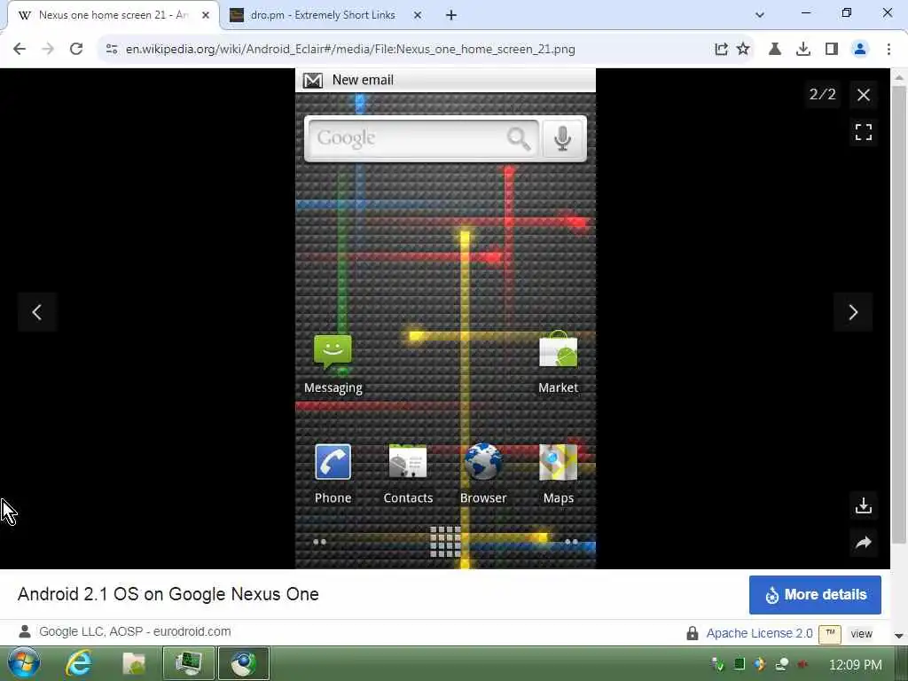The height and width of the screenshot is (681, 908).
Task: Open the Chrome three-dot menu
Action: 888,50
